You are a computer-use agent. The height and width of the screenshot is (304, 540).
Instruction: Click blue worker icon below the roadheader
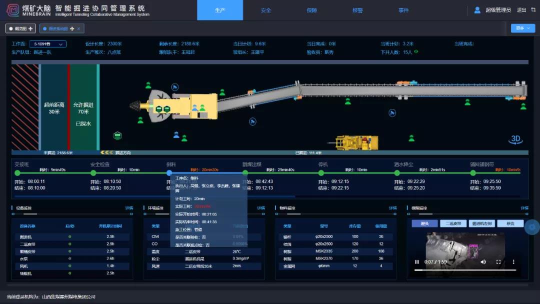[x=176, y=134]
